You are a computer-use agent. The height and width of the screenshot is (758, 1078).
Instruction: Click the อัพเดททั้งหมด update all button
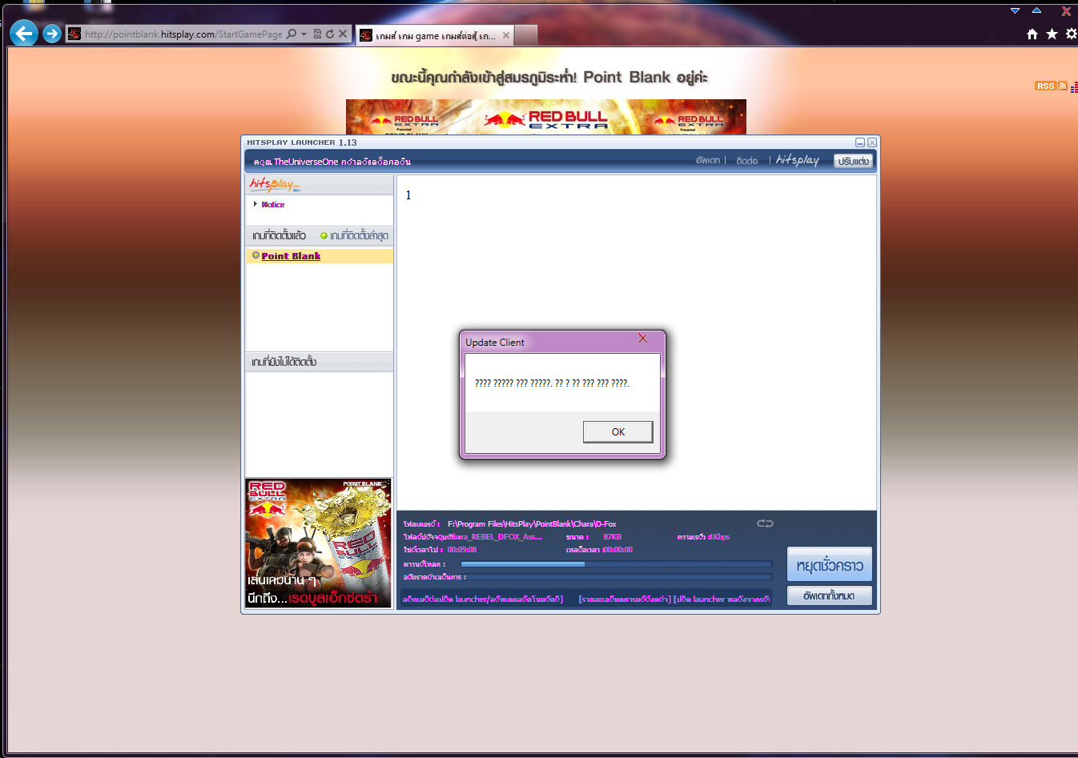tap(830, 596)
